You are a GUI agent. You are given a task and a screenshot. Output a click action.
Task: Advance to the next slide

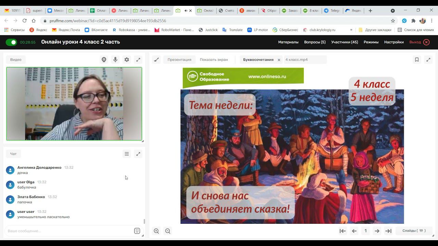[x=377, y=231]
